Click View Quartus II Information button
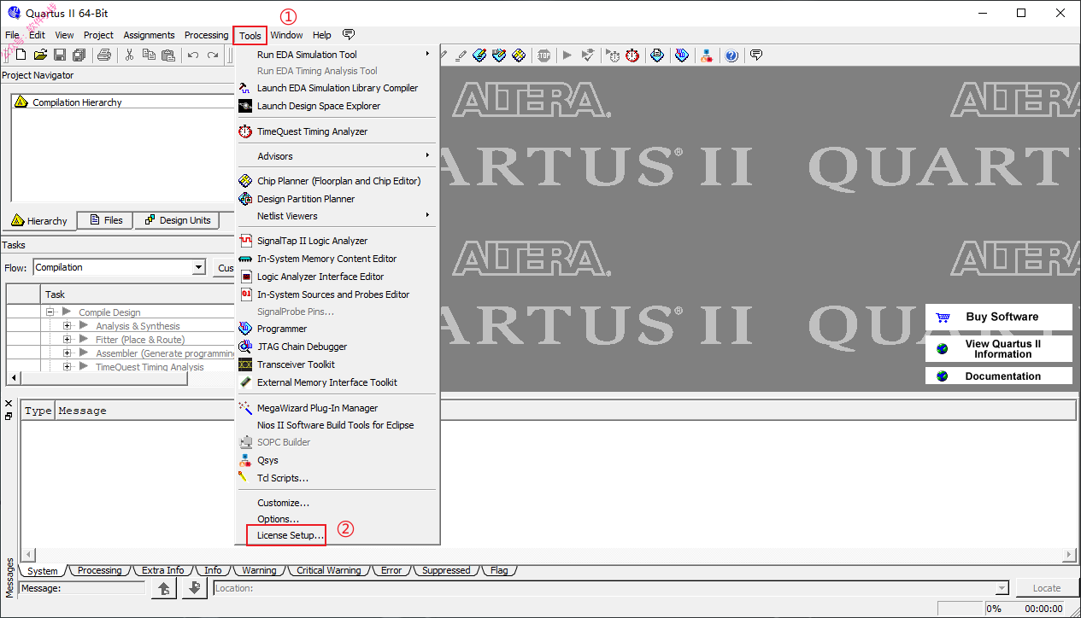Screen dimensions: 1081x618 [998, 348]
